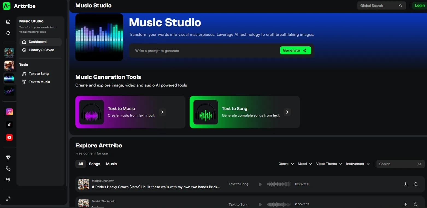Click the Text to Song headphones icon
427x208 pixels.
pyautogui.click(x=206, y=112)
